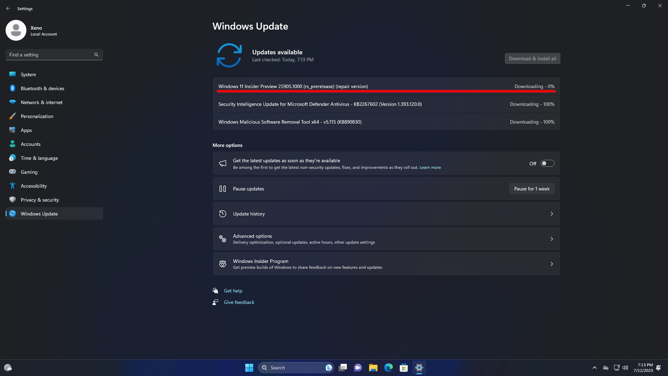Click 'Last checked: Today, 7:13 PM' text
The image size is (668, 376).
[283, 60]
